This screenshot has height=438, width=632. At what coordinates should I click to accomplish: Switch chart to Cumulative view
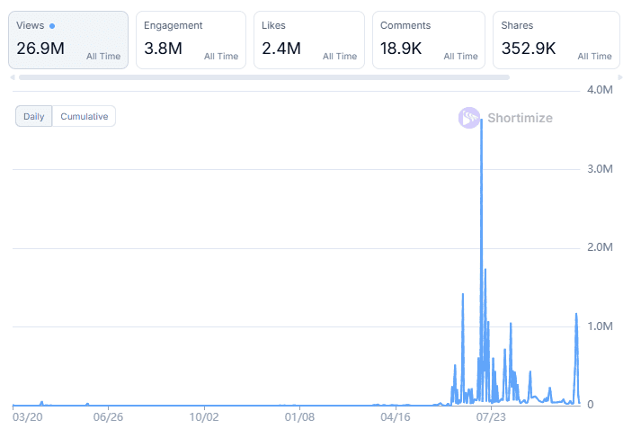(84, 116)
